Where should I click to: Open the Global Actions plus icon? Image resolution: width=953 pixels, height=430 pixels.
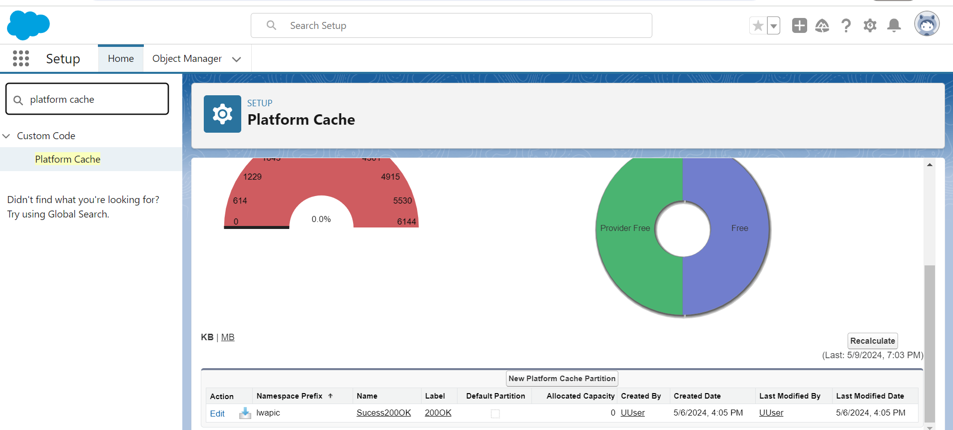point(799,25)
